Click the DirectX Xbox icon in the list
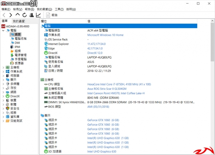The image size is (215, 155). [46, 53]
